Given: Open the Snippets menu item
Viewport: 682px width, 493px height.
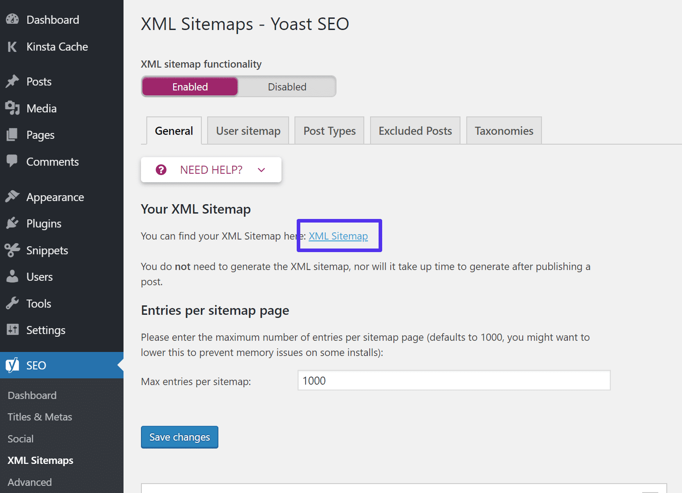Looking at the screenshot, I should click(47, 250).
